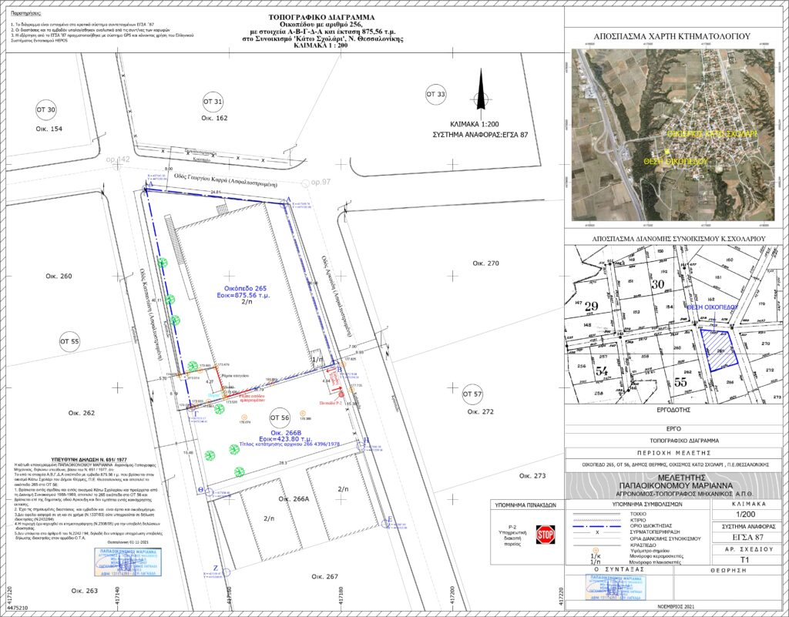The height and width of the screenshot is (617, 789).
Task: Click the yellow ΘΕΣΗ ΟΙΚΟΠΕΔΟΥ label on aerial photo
Action: click(676, 162)
